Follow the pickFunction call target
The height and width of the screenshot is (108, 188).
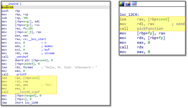(x=150, y=28)
